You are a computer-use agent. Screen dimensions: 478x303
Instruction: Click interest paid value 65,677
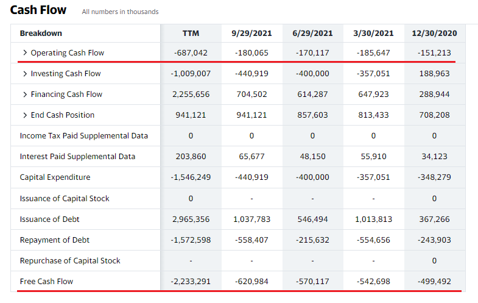click(251, 157)
